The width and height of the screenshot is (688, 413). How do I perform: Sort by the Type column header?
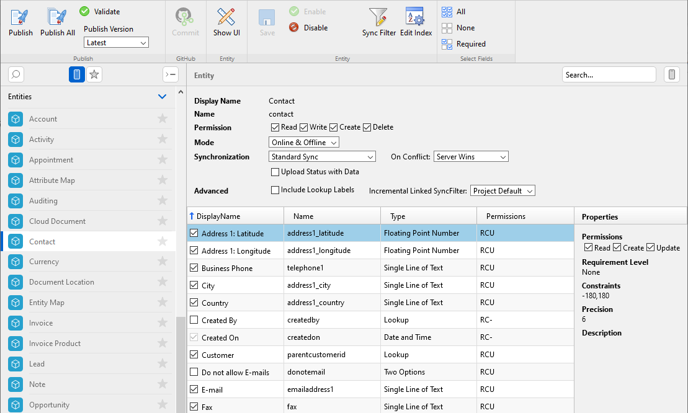(398, 216)
